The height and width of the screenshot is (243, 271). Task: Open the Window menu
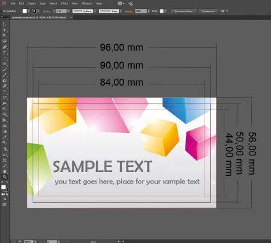coord(87,3)
